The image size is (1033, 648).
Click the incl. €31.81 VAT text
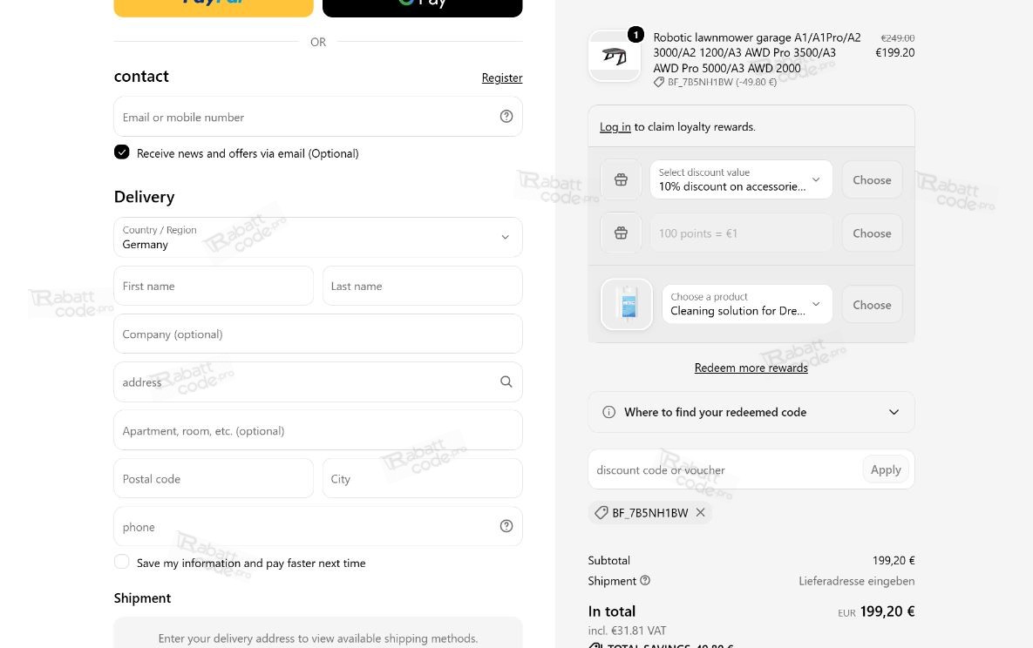coord(627,631)
